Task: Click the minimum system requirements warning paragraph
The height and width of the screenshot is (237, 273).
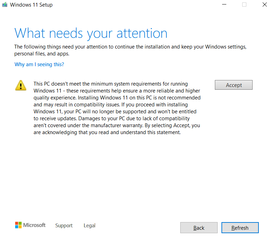Action: 117,108
